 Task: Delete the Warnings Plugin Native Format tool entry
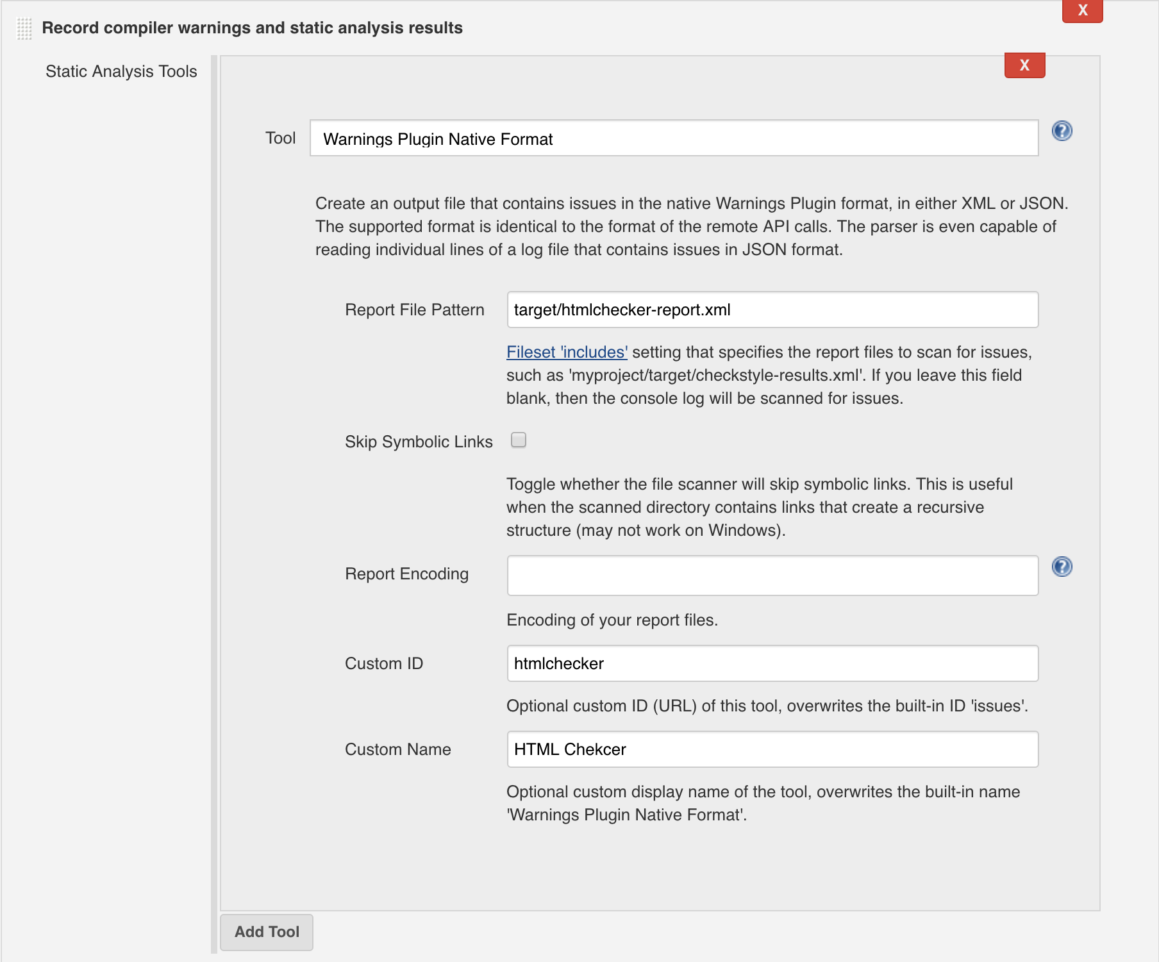1024,65
